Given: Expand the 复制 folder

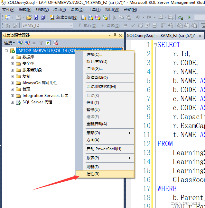Looking at the screenshot, I should (x=12, y=76).
